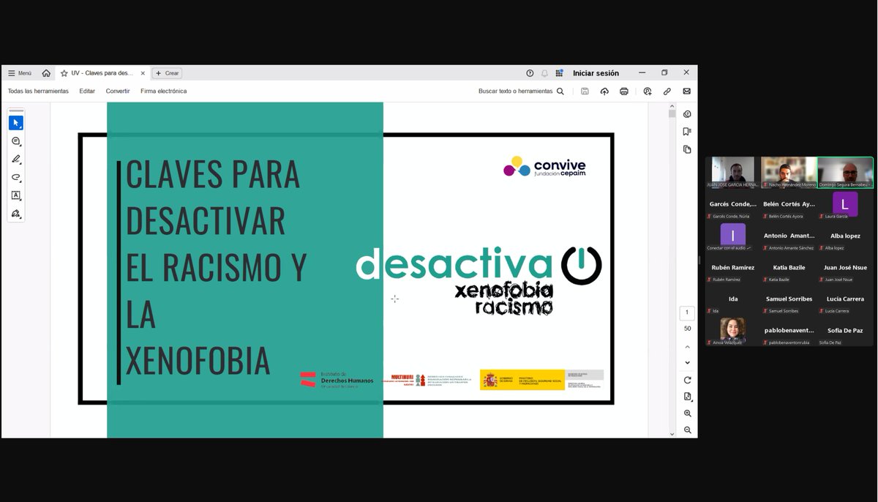Click the Crear button

click(167, 73)
